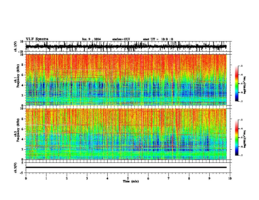Viewport: 259px width, 200px height.
Task: Click the ch.2 colorbar scale
Action: coord(237,138)
